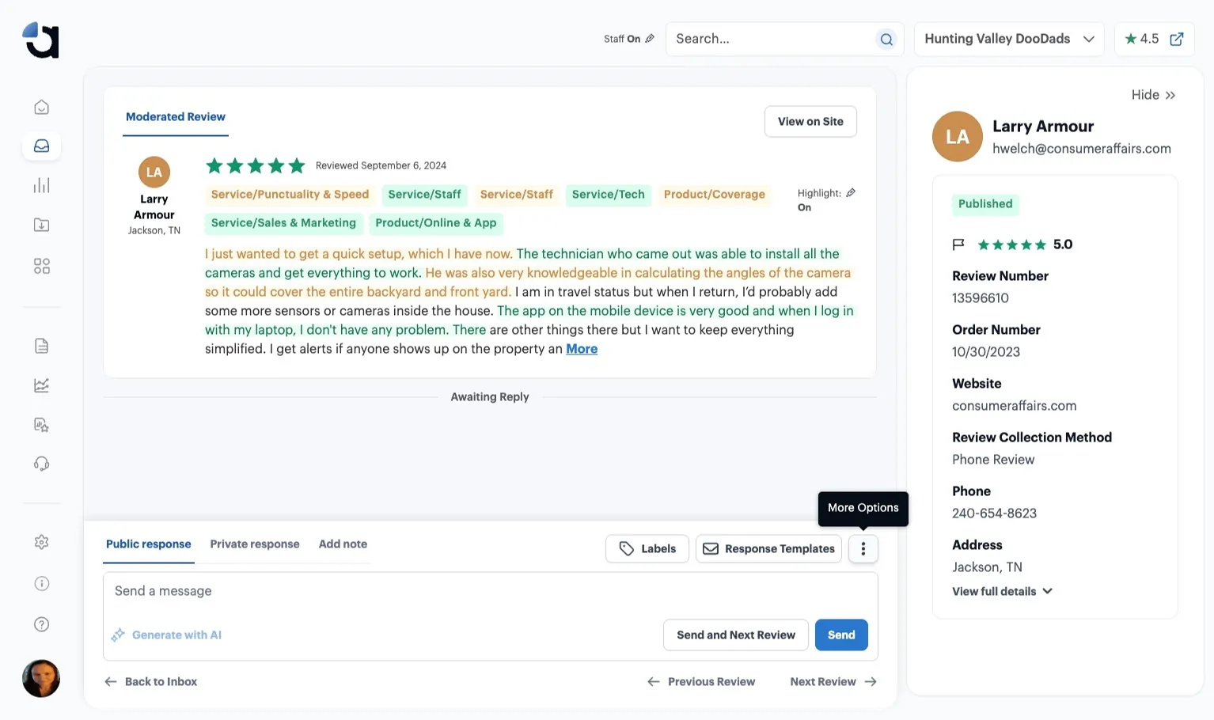
Task: Open the line graph reports sidebar icon
Action: pos(42,385)
